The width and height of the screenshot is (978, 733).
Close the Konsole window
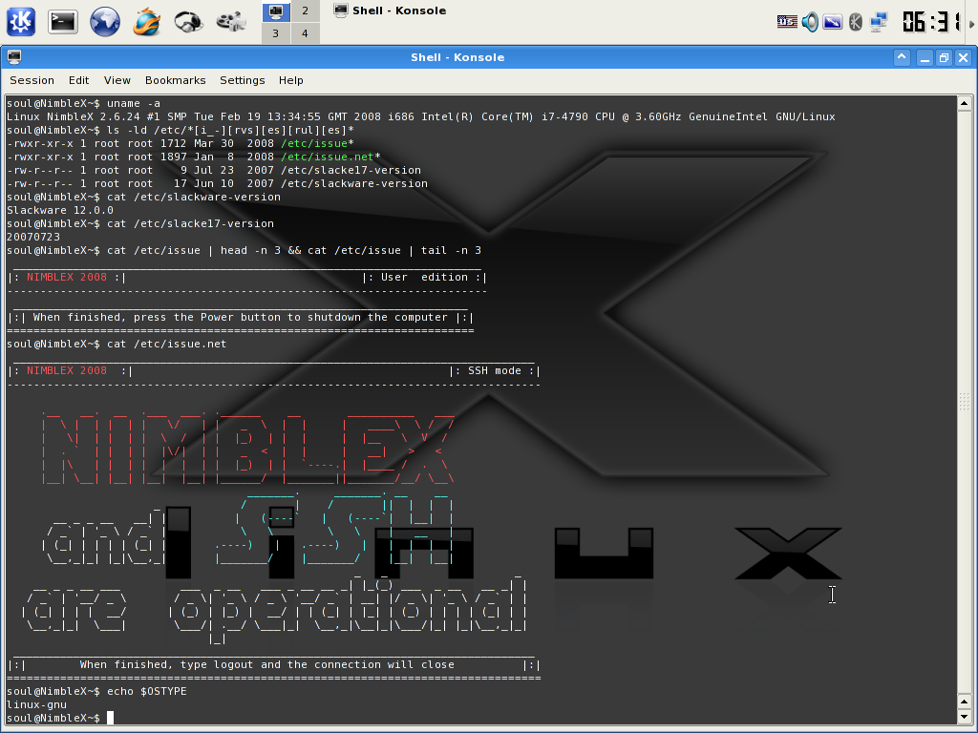point(964,58)
